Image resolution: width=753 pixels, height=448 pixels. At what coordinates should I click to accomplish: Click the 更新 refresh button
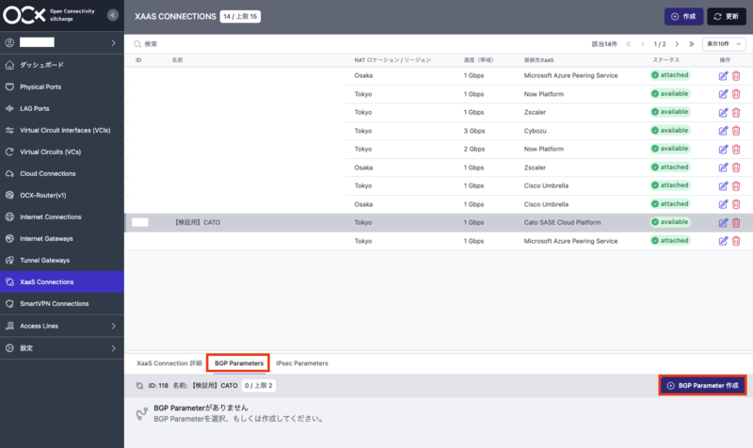click(x=726, y=16)
